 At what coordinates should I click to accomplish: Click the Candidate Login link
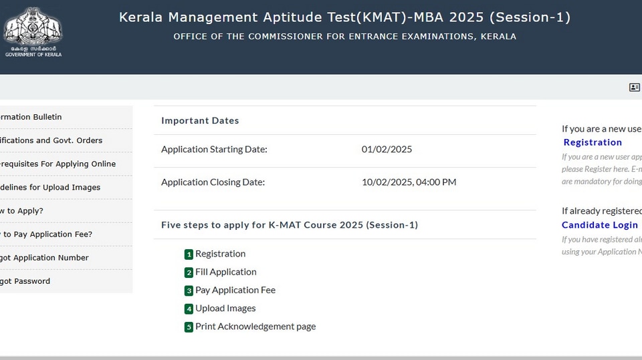pos(599,225)
